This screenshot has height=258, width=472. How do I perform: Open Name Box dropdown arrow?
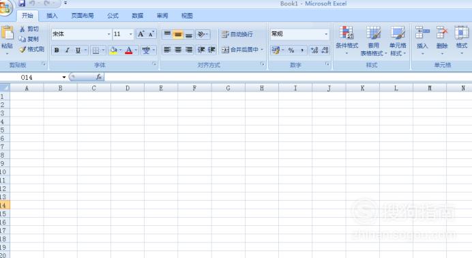pyautogui.click(x=64, y=77)
